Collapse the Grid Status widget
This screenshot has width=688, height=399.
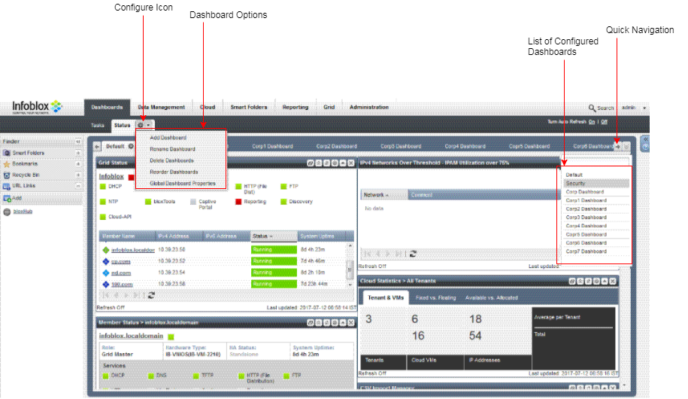point(343,163)
